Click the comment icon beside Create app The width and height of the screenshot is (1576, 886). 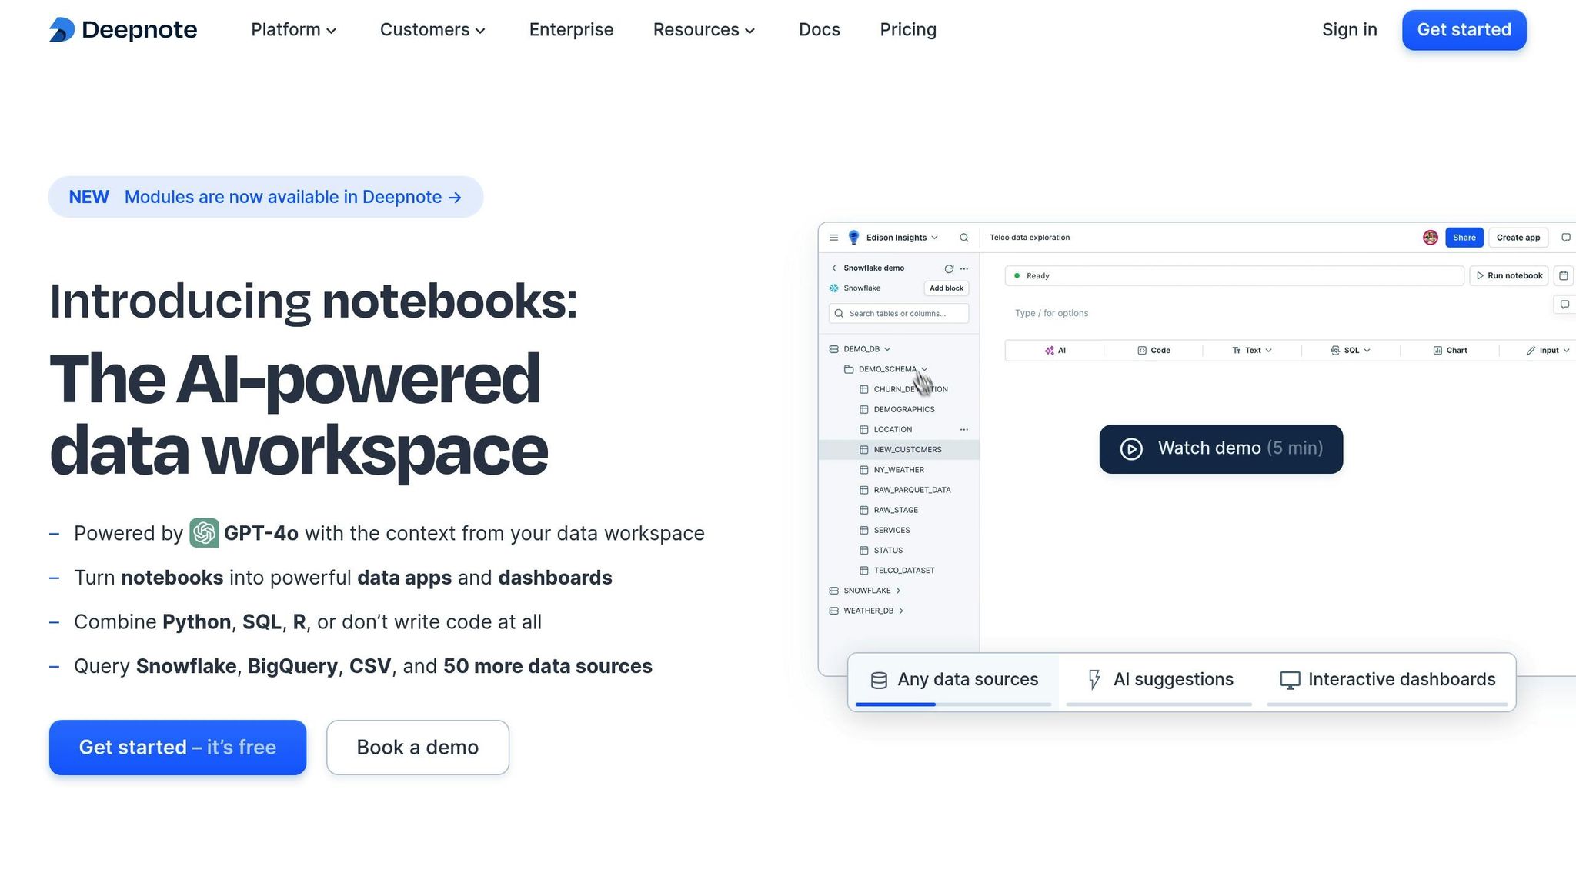[x=1565, y=238]
